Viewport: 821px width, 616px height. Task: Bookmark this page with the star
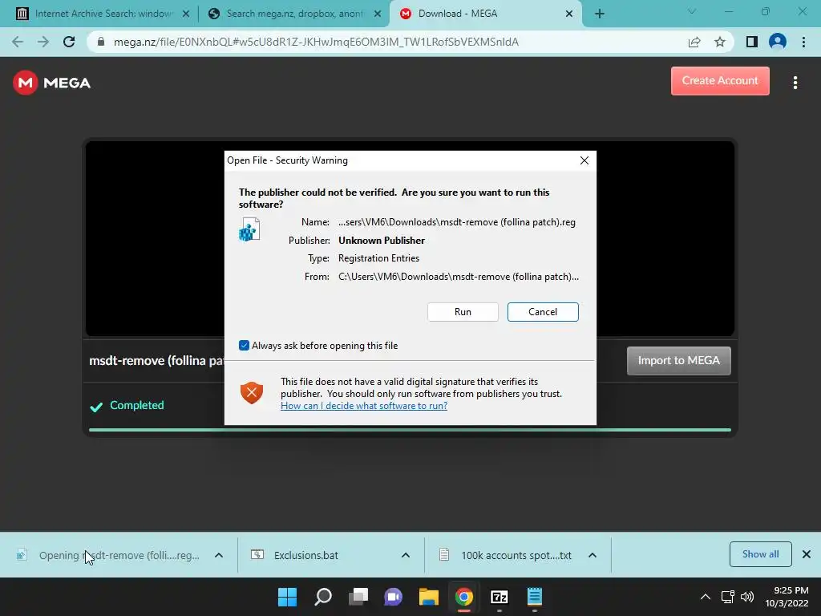click(x=720, y=42)
